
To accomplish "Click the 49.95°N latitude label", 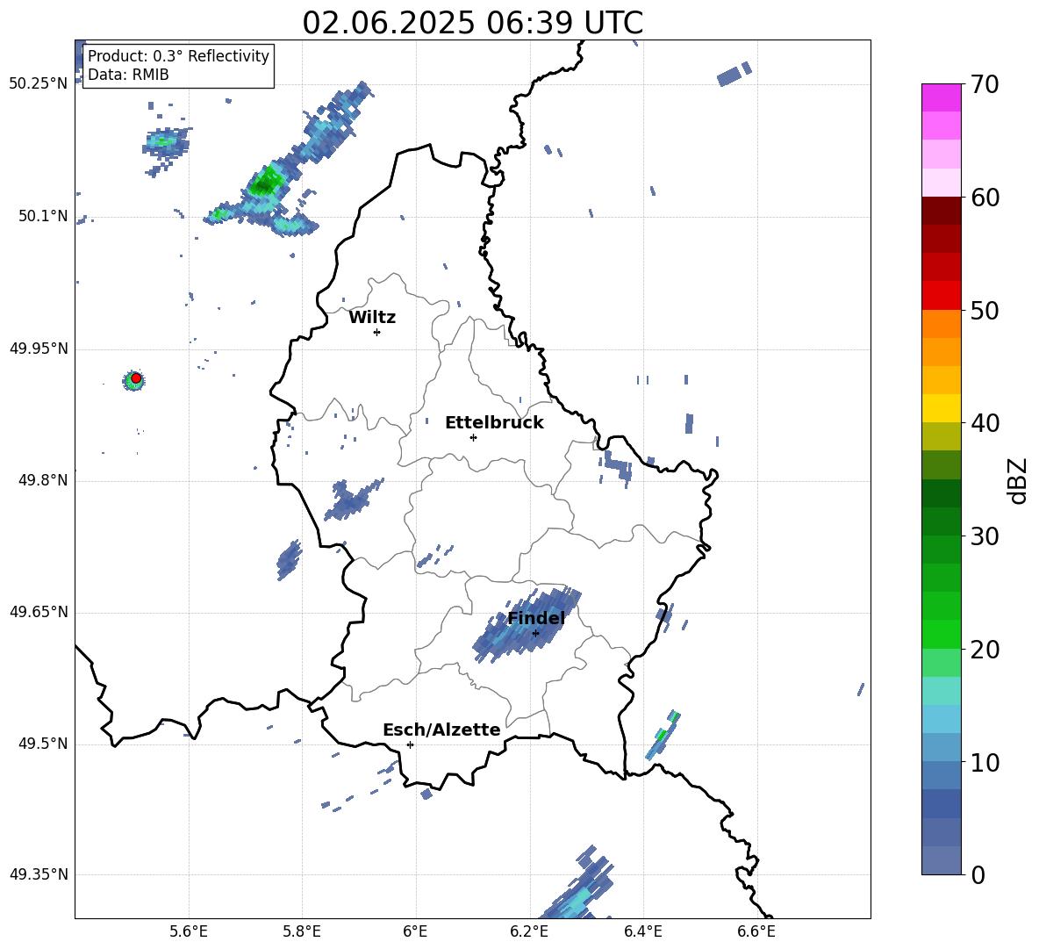I will 39,349.
